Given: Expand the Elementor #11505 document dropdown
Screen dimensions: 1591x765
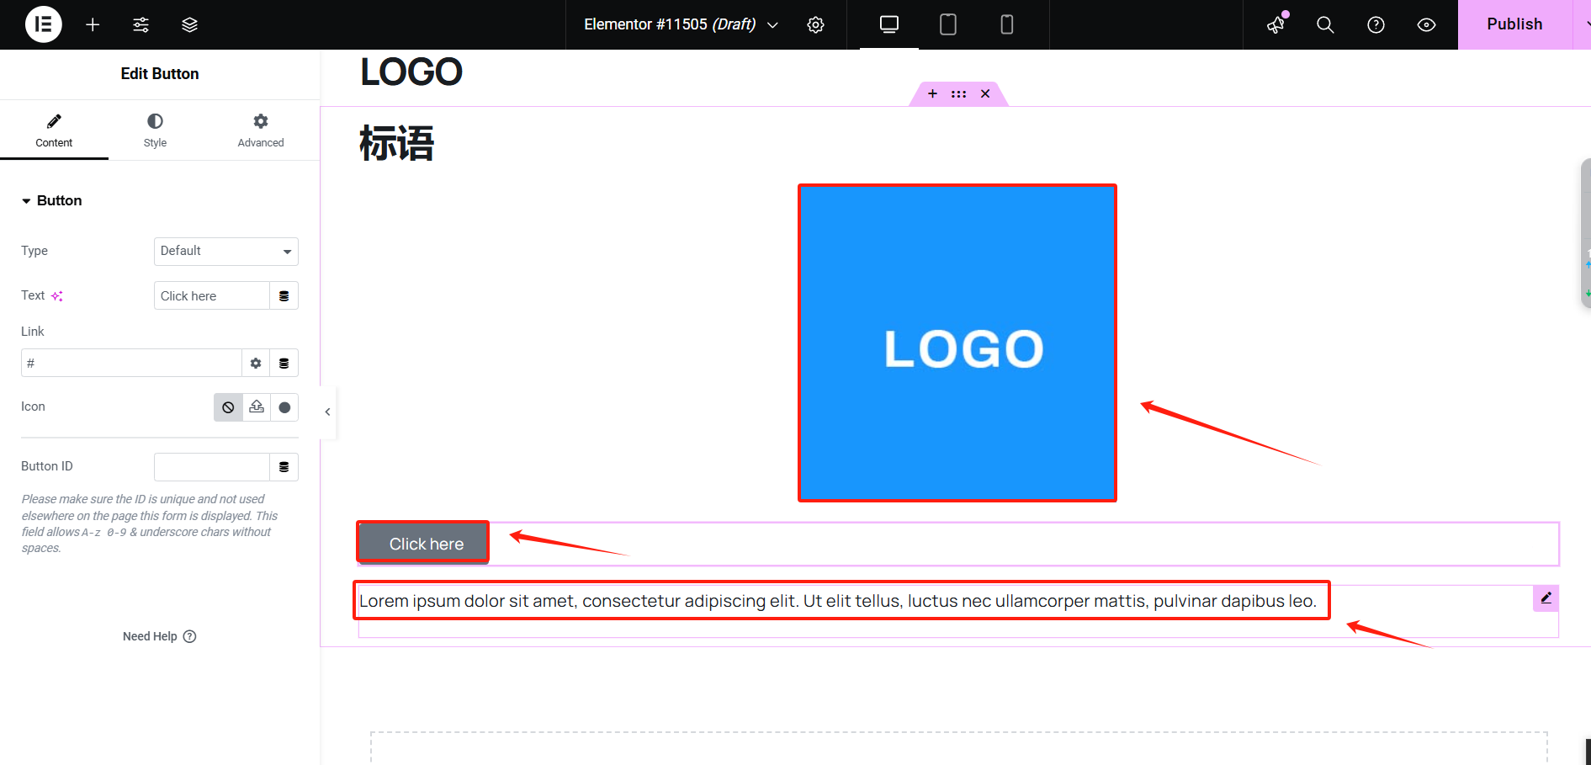Looking at the screenshot, I should [772, 24].
